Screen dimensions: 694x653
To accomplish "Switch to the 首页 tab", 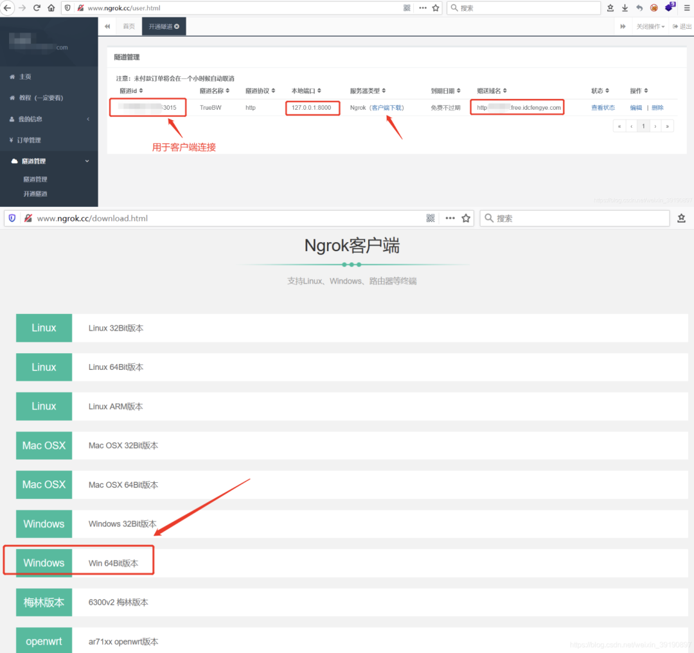I will click(129, 26).
